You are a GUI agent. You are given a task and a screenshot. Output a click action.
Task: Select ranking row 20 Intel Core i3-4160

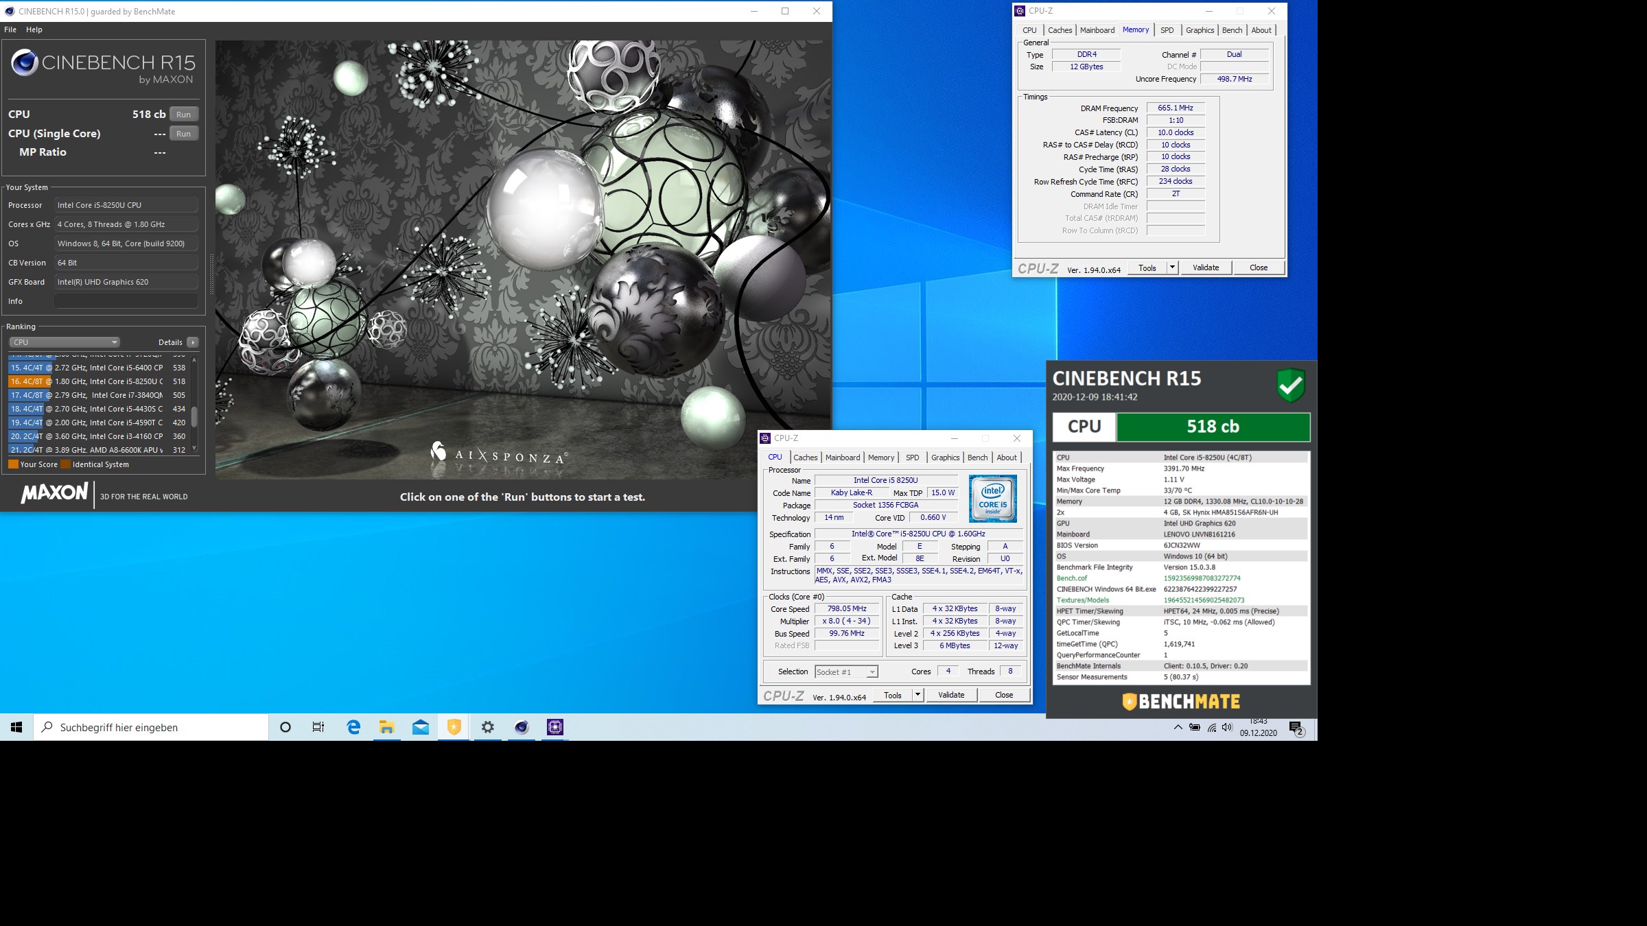[99, 436]
